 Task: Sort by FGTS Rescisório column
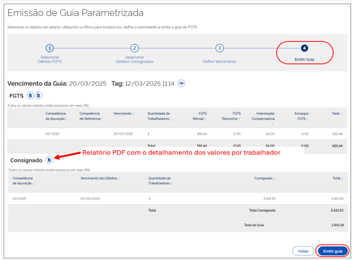[x=232, y=116]
